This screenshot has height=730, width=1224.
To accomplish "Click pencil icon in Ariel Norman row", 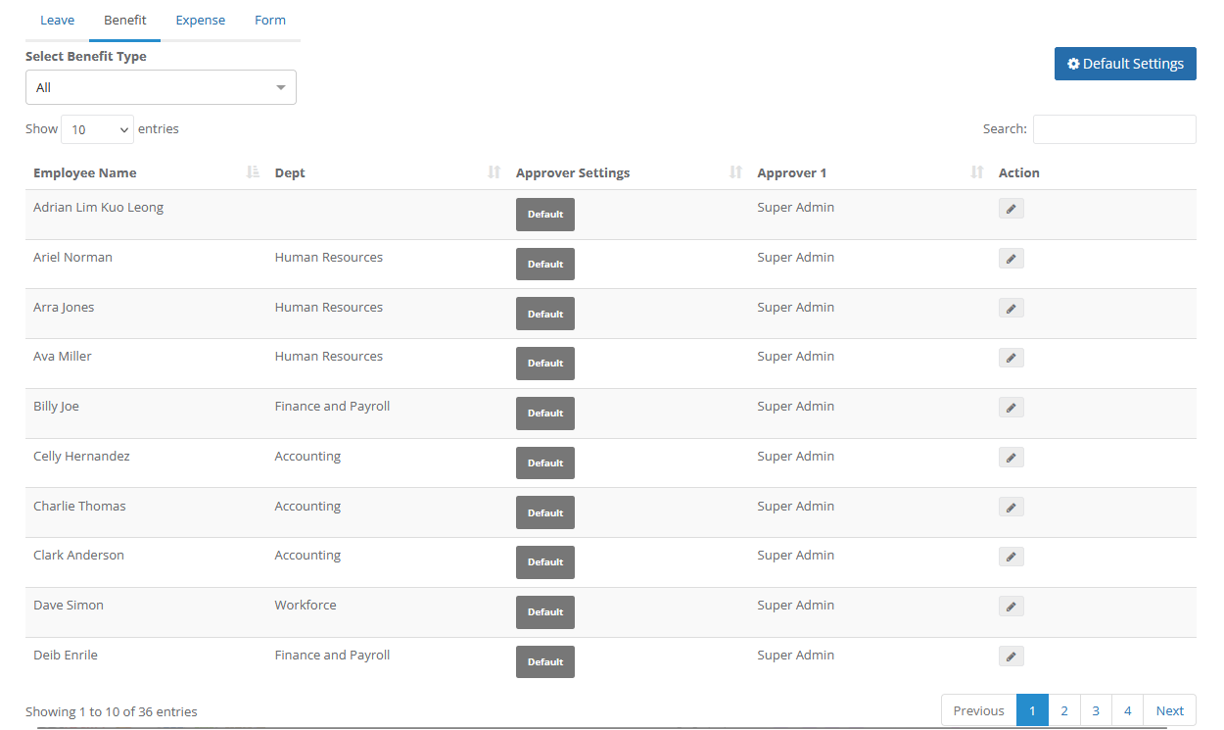I will click(x=1012, y=259).
